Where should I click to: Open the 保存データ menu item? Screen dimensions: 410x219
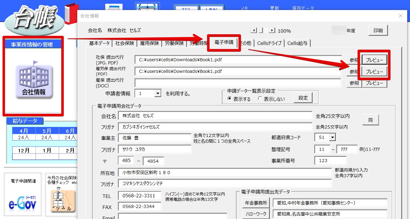click(303, 8)
